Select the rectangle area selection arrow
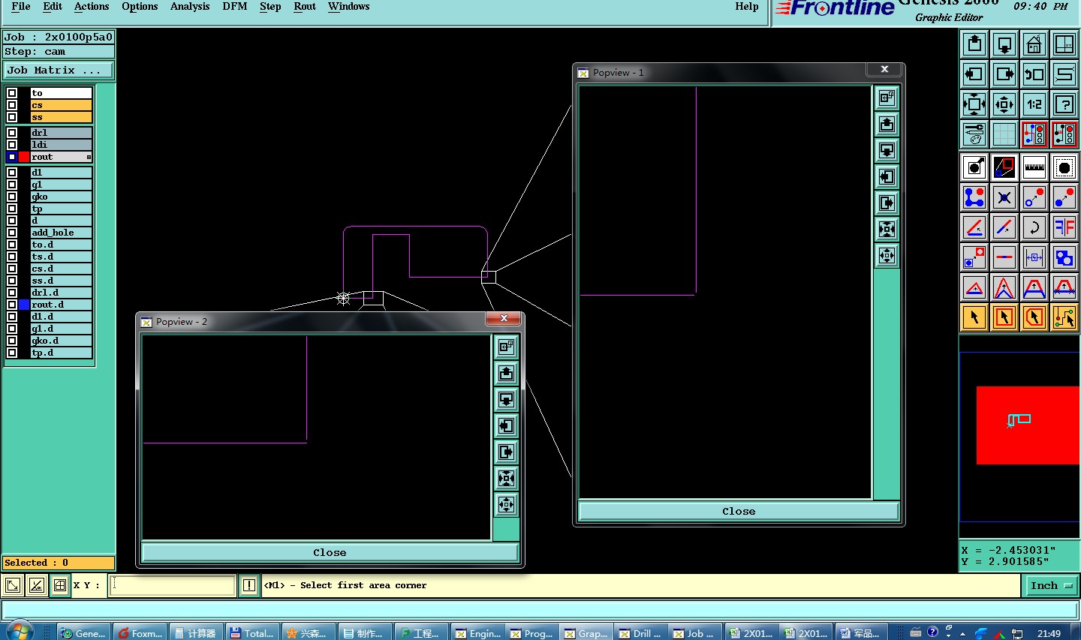 (1004, 317)
